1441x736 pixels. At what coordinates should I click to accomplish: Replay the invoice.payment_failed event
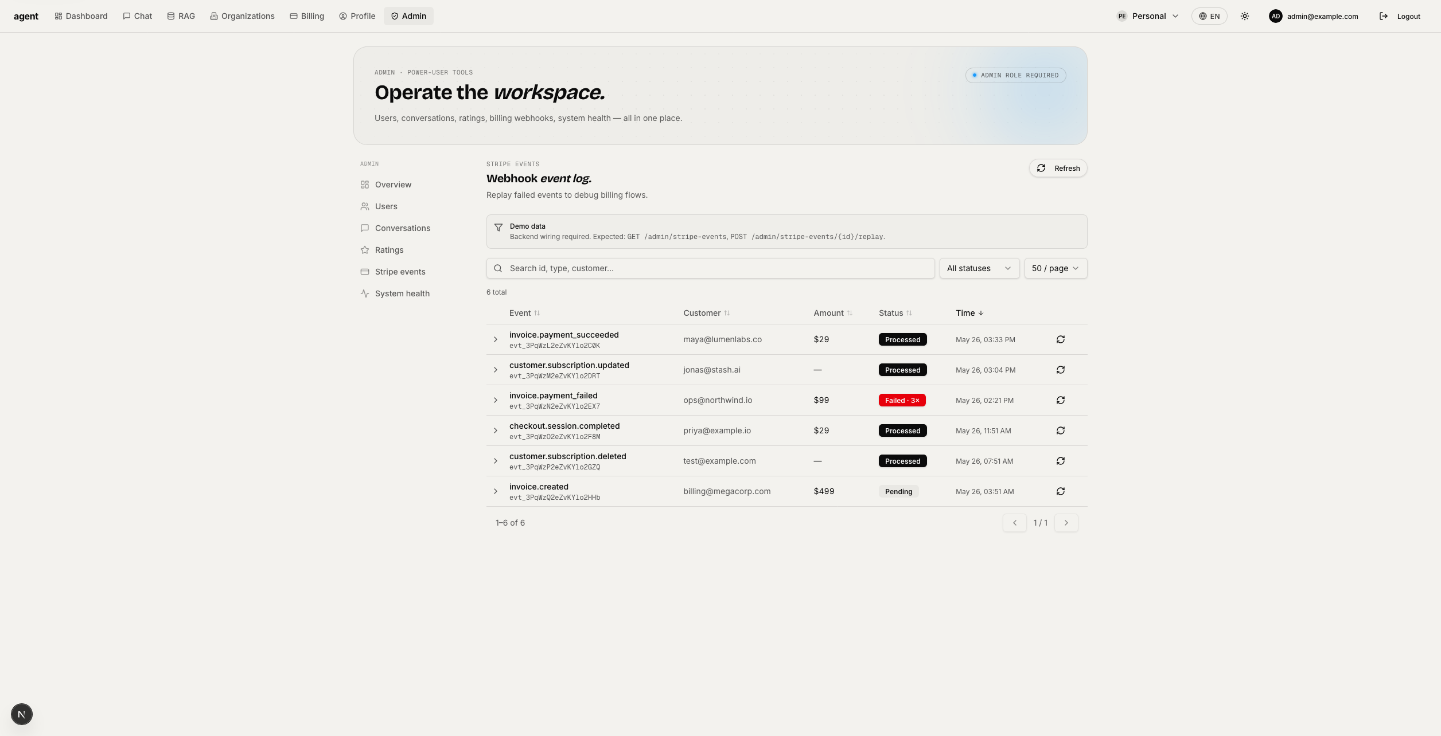[x=1061, y=400]
